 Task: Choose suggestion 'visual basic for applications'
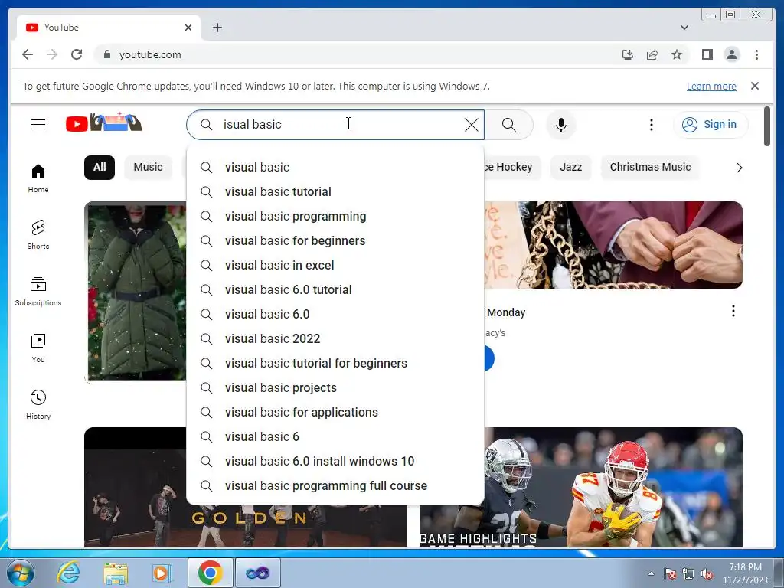[335, 412]
